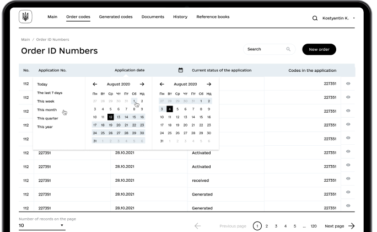
Task: Select day 25 in right calendar
Action: [x=170, y=133]
